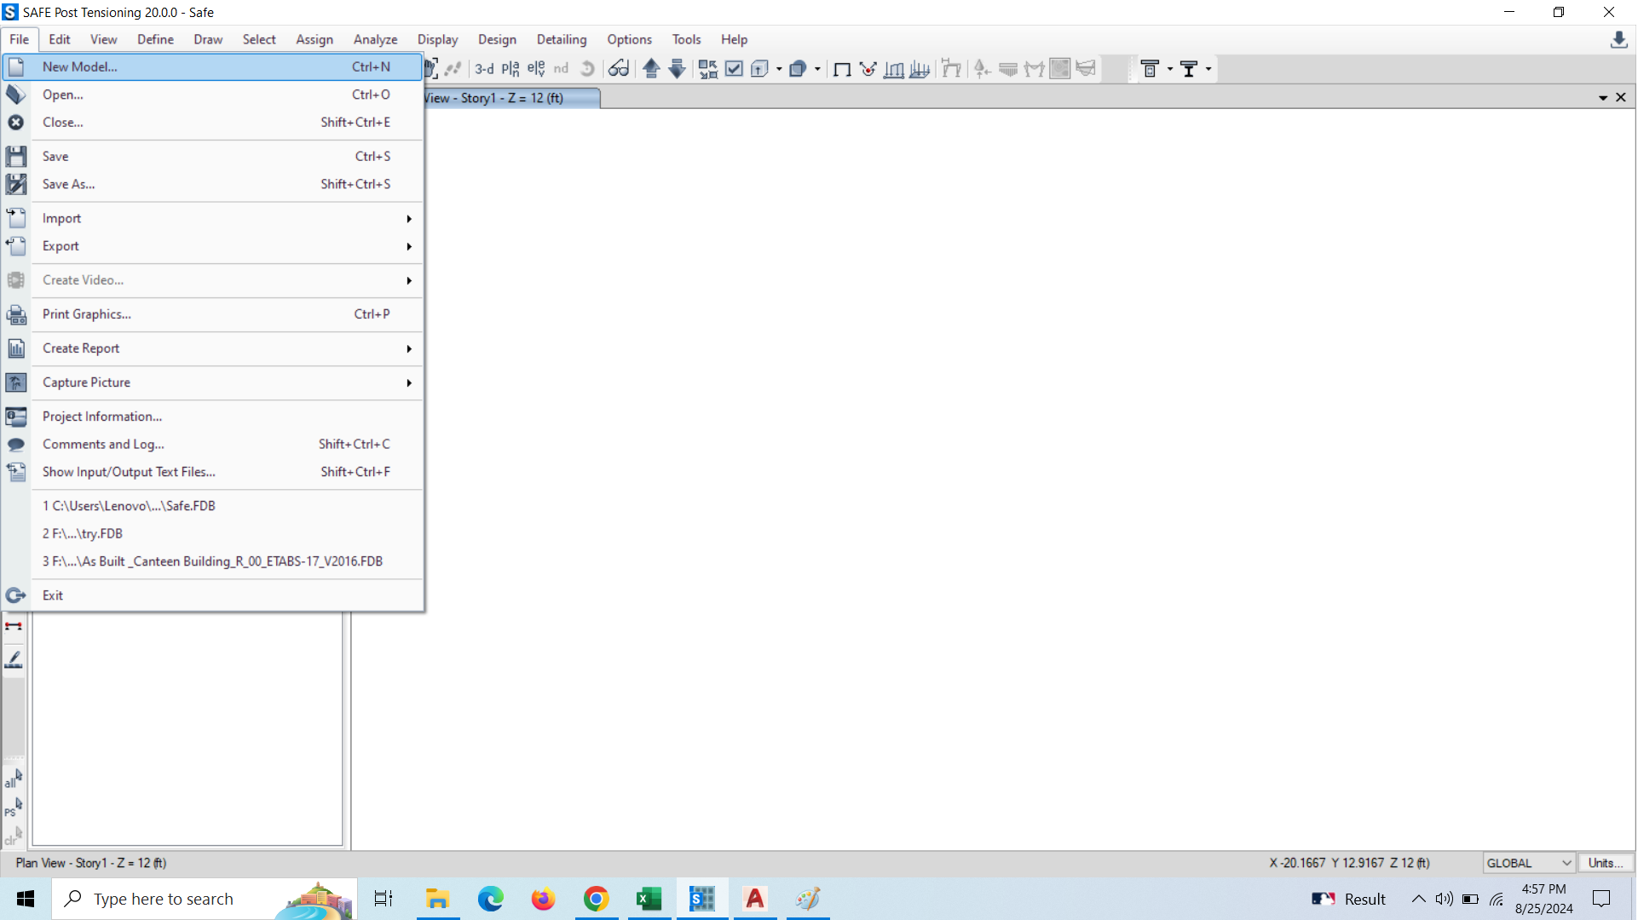Open the Import submenu

(61, 217)
